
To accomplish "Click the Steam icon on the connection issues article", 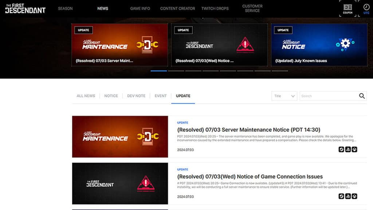I will 341,196.
